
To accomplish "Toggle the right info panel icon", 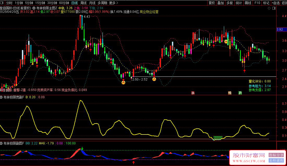I will pyautogui.click(x=274, y=8).
